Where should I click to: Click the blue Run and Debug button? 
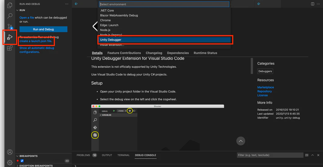44,29
